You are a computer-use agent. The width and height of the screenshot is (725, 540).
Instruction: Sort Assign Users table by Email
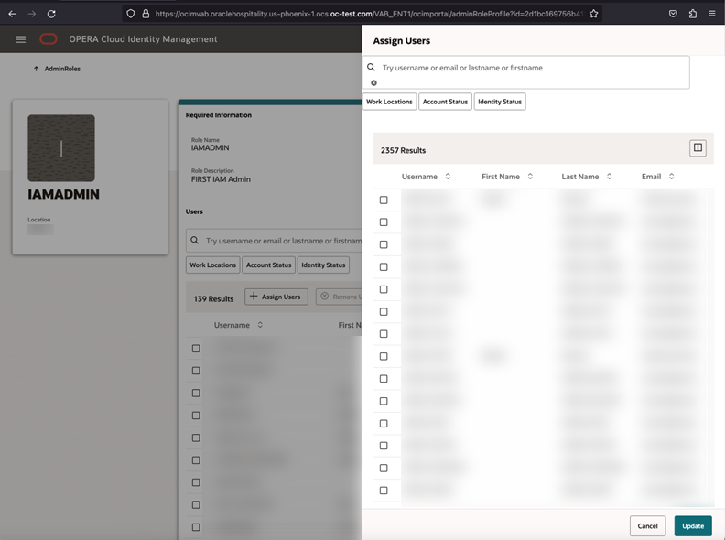(671, 177)
